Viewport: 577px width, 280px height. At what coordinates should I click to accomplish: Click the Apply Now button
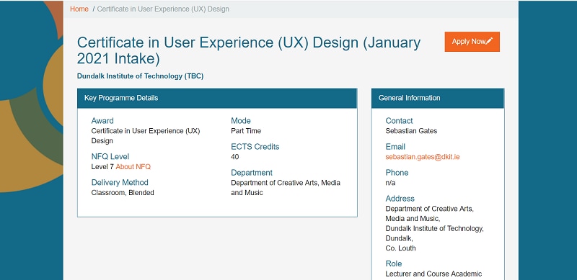(x=472, y=42)
